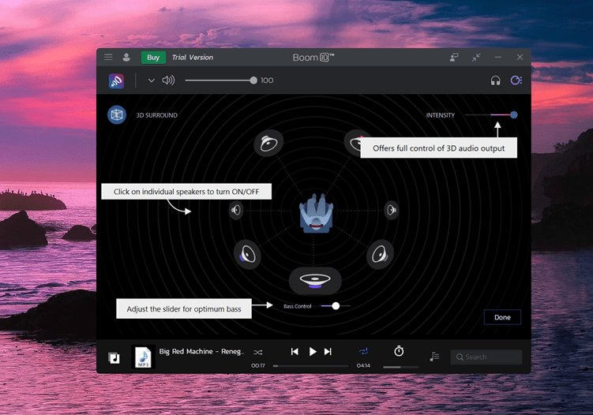Image resolution: width=593 pixels, height=415 pixels.
Task: Mute using the volume speaker icon
Action: coord(168,80)
